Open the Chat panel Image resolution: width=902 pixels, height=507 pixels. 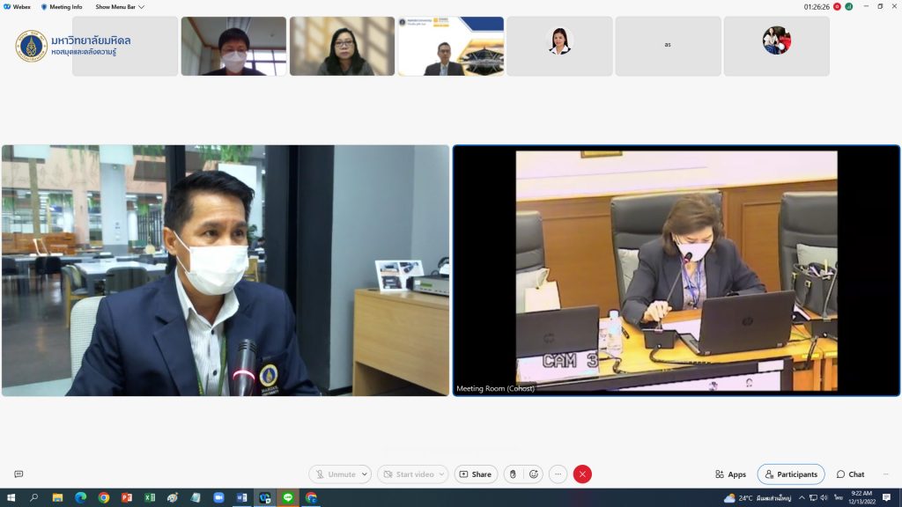point(851,474)
